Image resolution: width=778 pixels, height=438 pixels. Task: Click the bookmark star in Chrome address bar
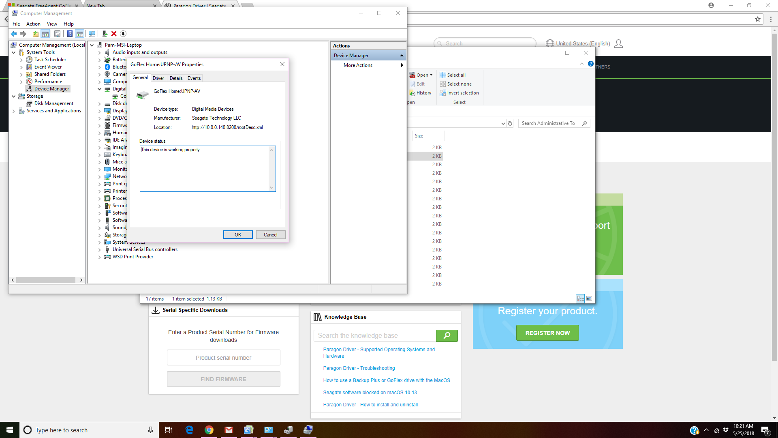click(758, 19)
